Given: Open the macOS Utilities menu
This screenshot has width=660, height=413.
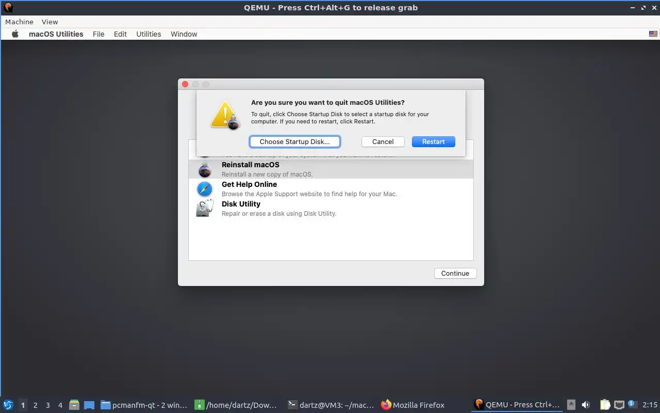Looking at the screenshot, I should pos(56,34).
